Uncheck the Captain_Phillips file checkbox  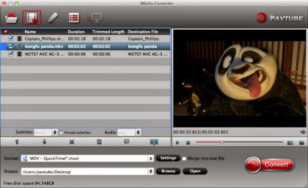click(11, 38)
